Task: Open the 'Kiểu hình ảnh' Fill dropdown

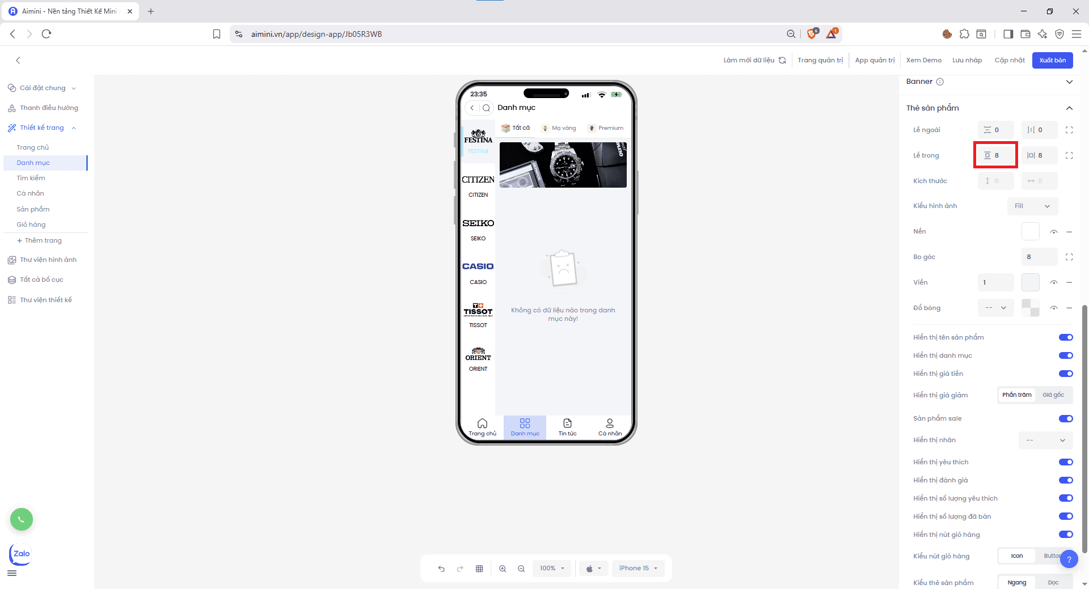Action: click(1032, 206)
